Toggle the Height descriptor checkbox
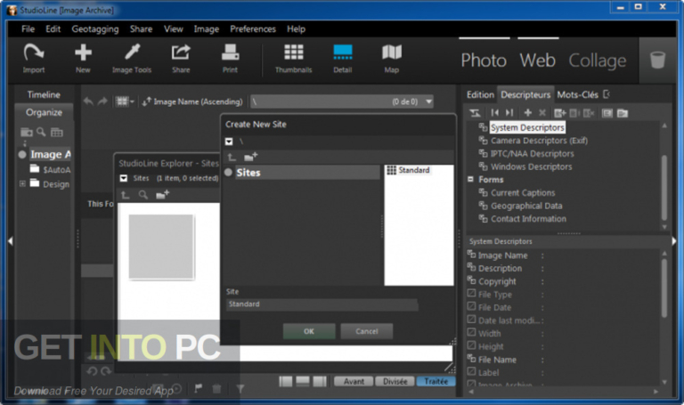Viewport: 684px width, 405px height. coord(471,345)
